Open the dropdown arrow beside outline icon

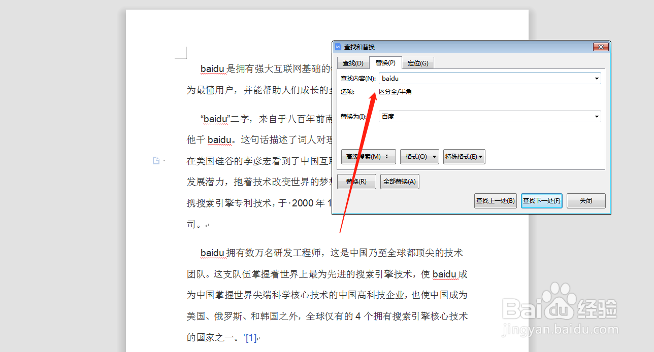point(163,161)
